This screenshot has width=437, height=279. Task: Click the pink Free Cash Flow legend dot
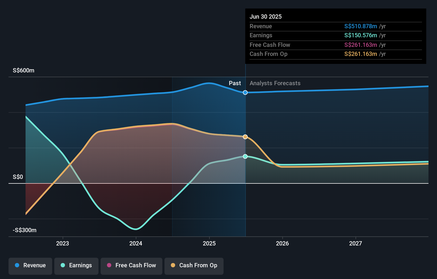109,265
